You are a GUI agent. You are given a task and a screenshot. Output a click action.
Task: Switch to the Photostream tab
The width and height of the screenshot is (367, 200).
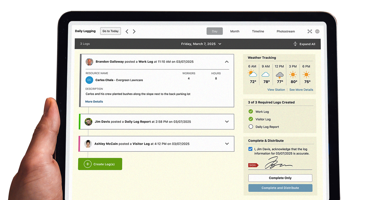coord(286,31)
